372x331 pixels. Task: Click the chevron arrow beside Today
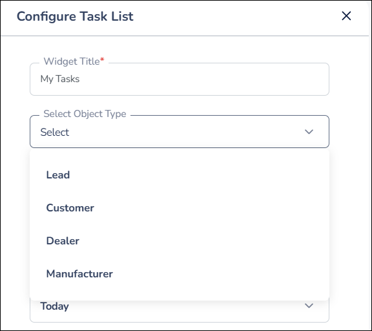point(309,306)
